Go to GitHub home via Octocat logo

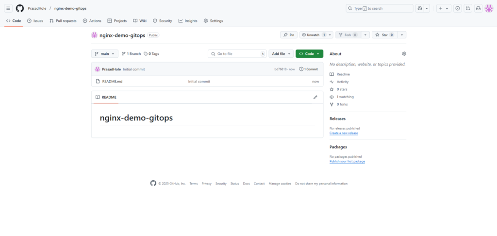[x=19, y=8]
